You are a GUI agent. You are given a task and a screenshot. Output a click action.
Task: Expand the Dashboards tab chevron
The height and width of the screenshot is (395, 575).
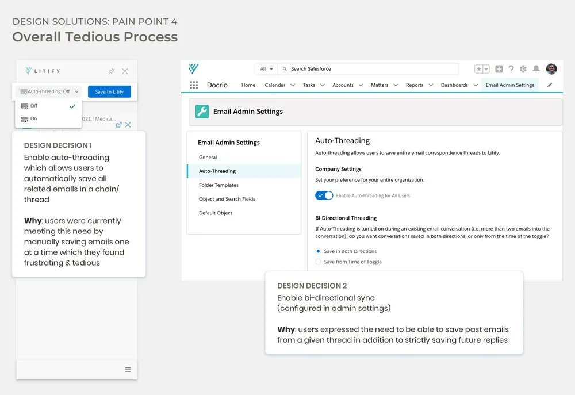pyautogui.click(x=476, y=85)
